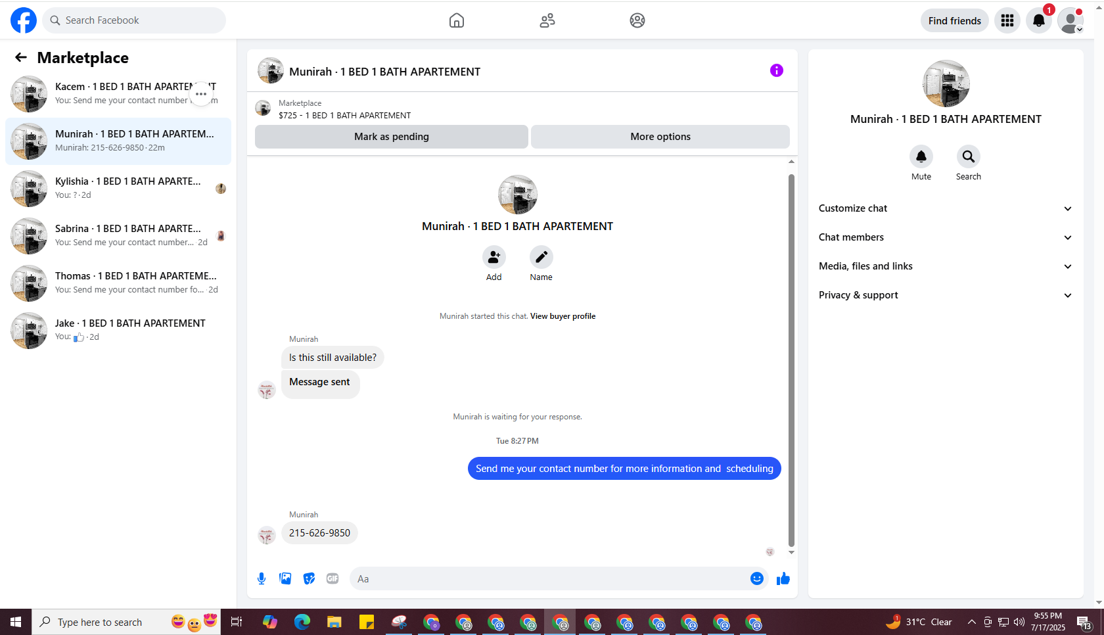Send a thumbs-up like
This screenshot has width=1104, height=635.
tap(783, 578)
